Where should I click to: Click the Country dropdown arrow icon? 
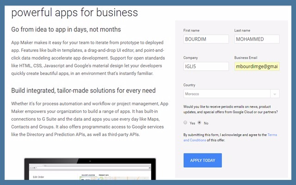pyautogui.click(x=274, y=93)
